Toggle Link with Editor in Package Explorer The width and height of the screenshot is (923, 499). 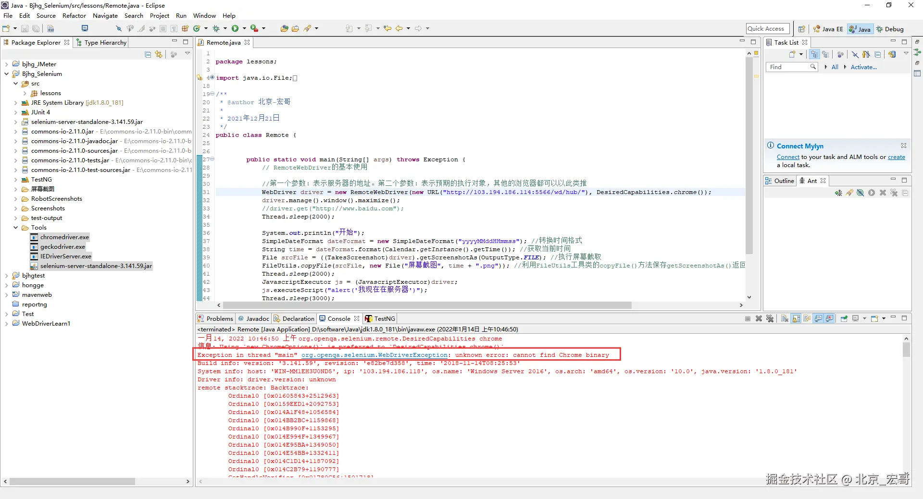159,55
